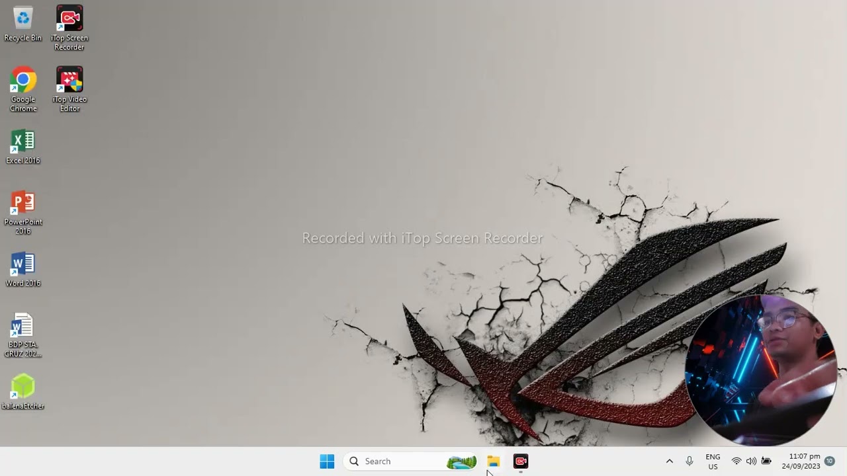Click the circular webcam overlay
The image size is (847, 476).
tap(761, 370)
